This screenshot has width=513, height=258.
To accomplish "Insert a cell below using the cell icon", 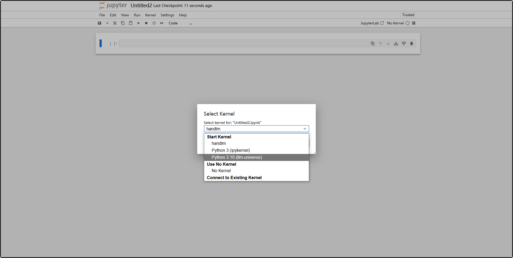I will (x=404, y=43).
